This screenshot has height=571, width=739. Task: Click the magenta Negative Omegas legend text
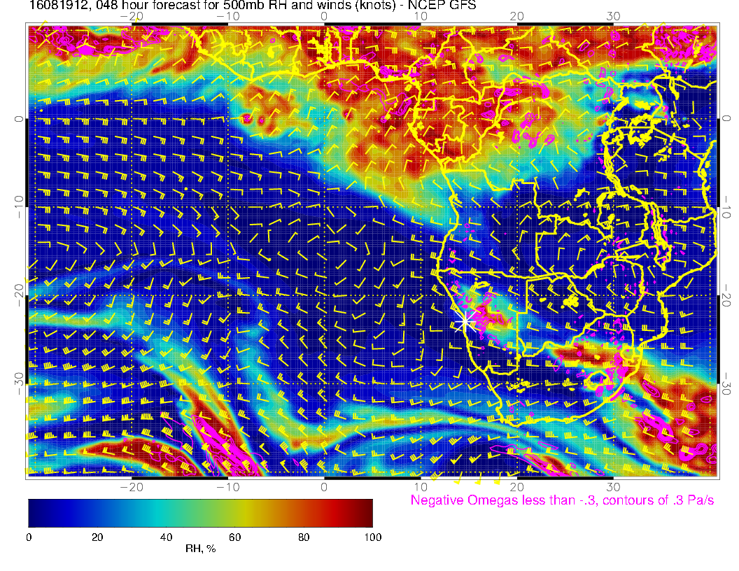click(562, 500)
